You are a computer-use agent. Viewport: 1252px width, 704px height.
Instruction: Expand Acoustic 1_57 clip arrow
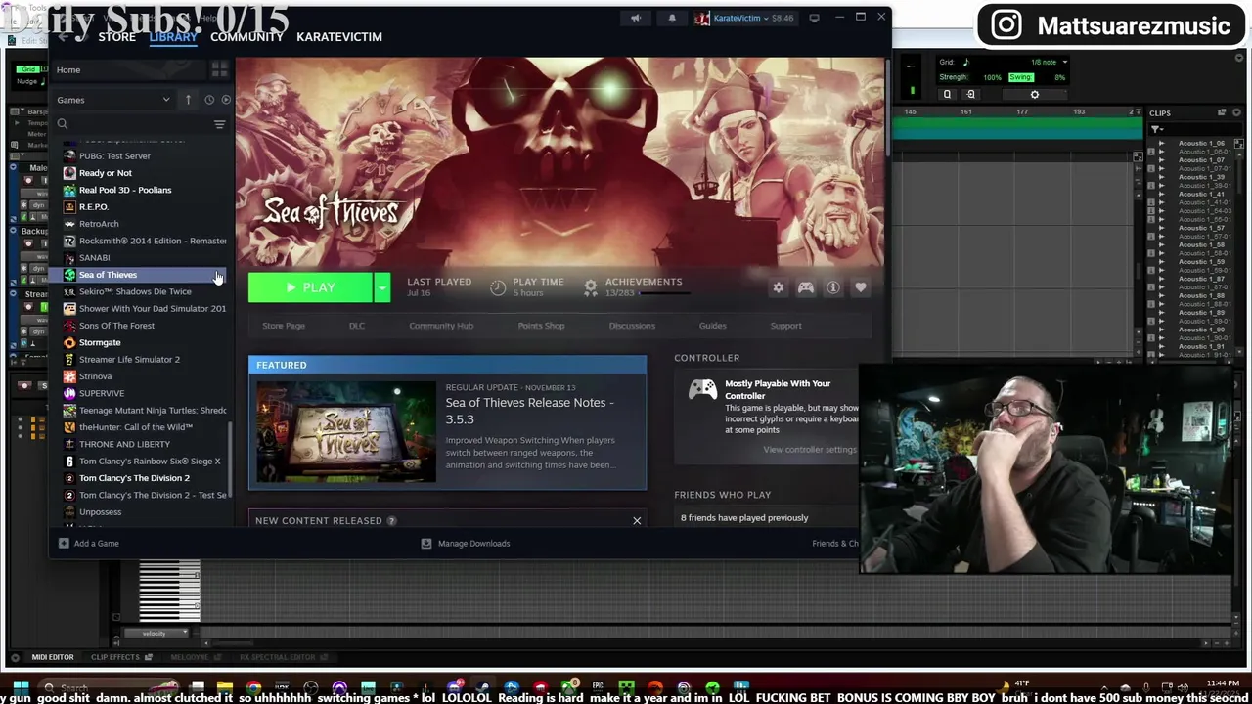click(x=1162, y=228)
